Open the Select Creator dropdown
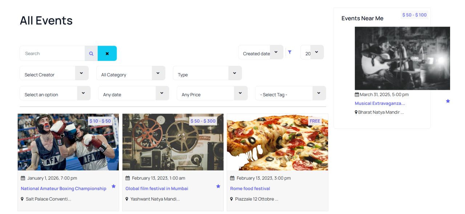The height and width of the screenshot is (214, 465). point(54,73)
